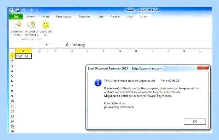The height and width of the screenshot is (140, 219).
Task: Select cell A1 containing Testting
Action: point(23,56)
